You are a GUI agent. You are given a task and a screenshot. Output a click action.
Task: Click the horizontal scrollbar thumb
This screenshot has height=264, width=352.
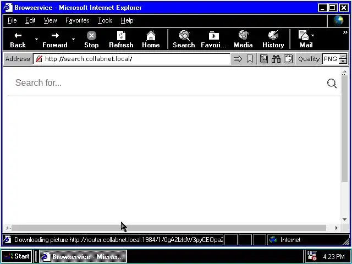[169, 228]
